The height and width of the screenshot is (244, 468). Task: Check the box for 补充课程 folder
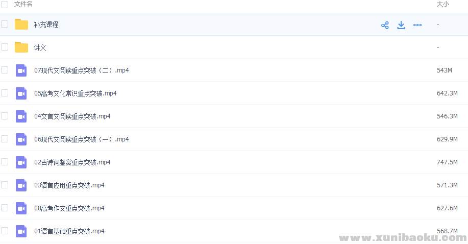5,24
